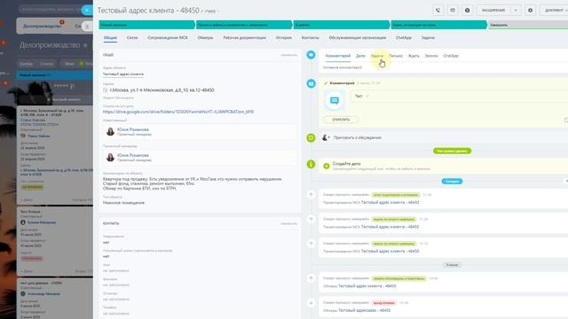This screenshot has height=319, width=568.
Task: Switch to the Связи tab
Action: click(132, 37)
